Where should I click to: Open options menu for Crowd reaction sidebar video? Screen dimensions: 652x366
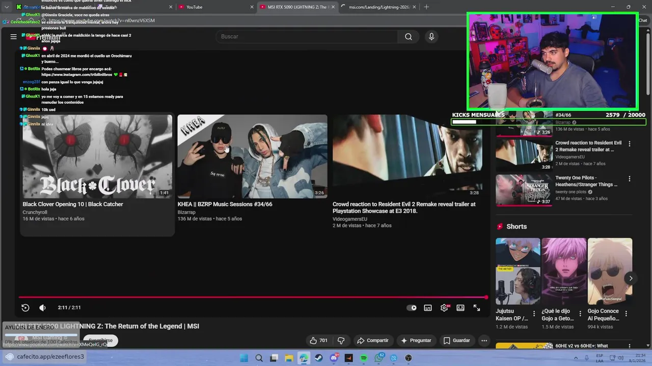(630, 144)
